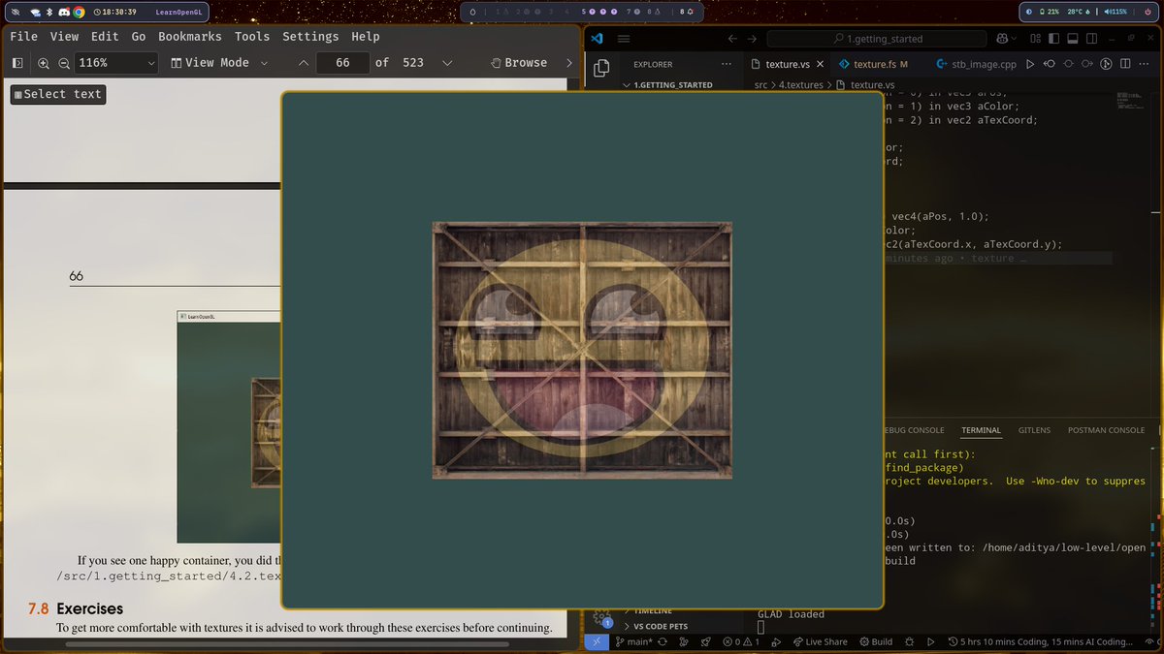Open the Settings menu in PDF viewer
Viewport: 1164px width, 654px height.
pyautogui.click(x=310, y=36)
